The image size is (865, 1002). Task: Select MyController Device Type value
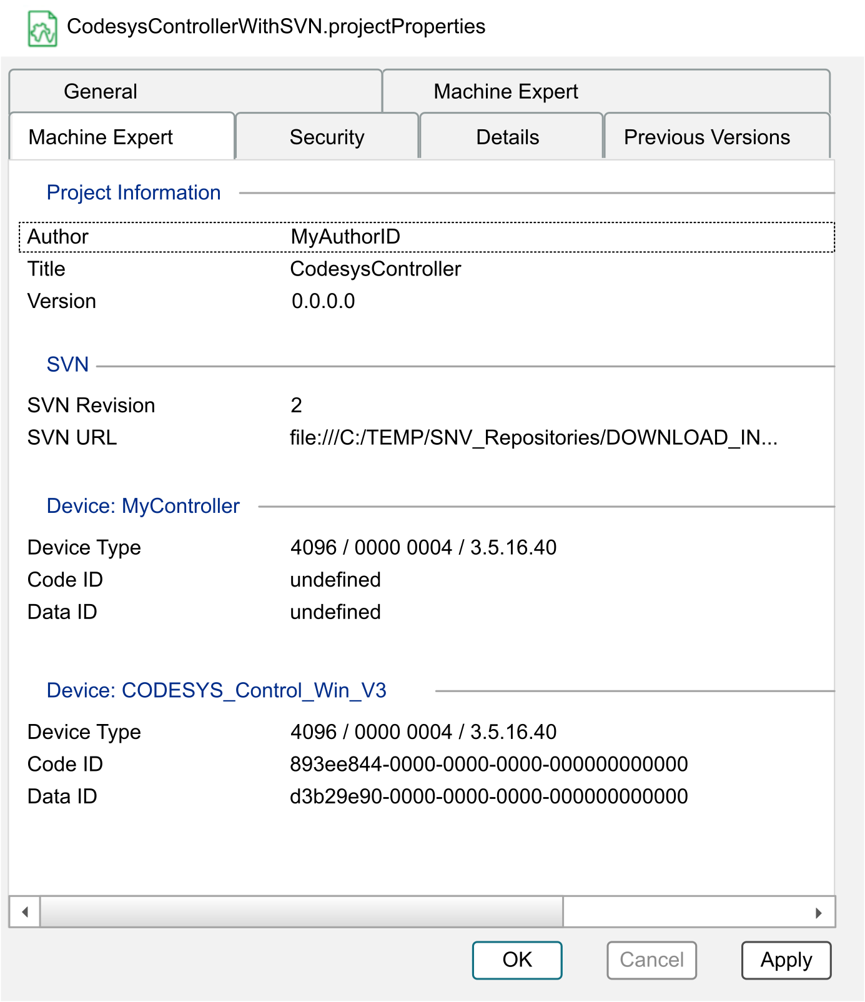(423, 547)
